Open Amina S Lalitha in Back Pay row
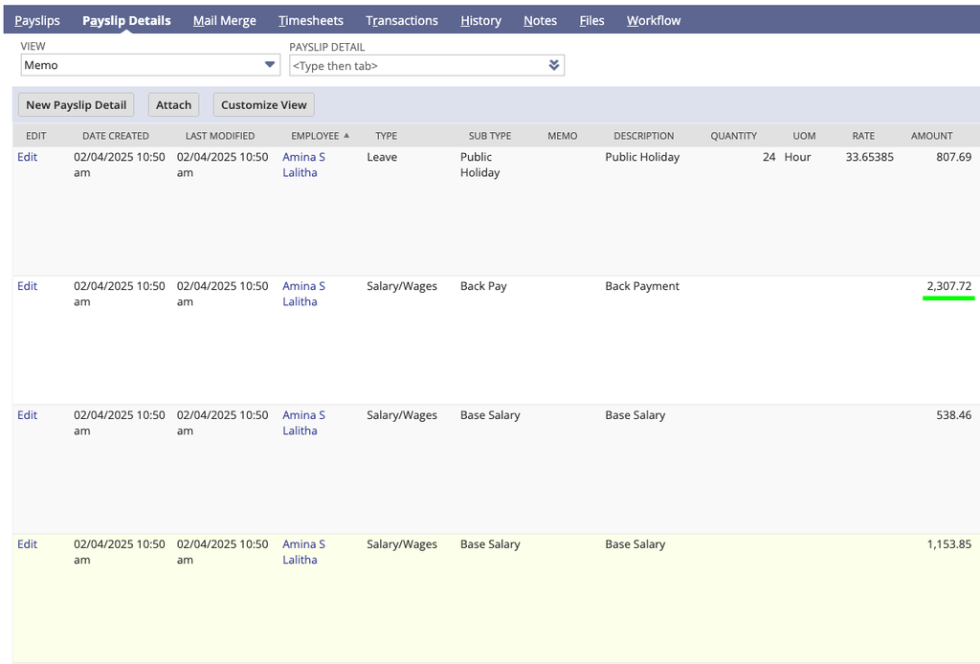This screenshot has height=664, width=980. [x=303, y=294]
